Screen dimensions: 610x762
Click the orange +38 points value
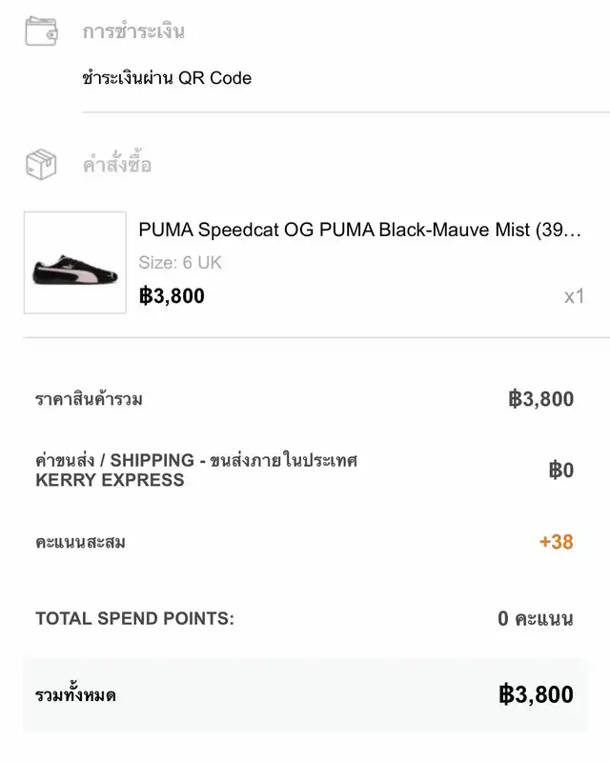556,542
